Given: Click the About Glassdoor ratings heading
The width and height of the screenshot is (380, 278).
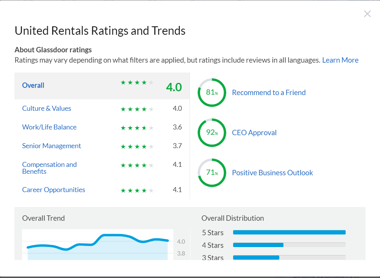Looking at the screenshot, I should pos(53,50).
